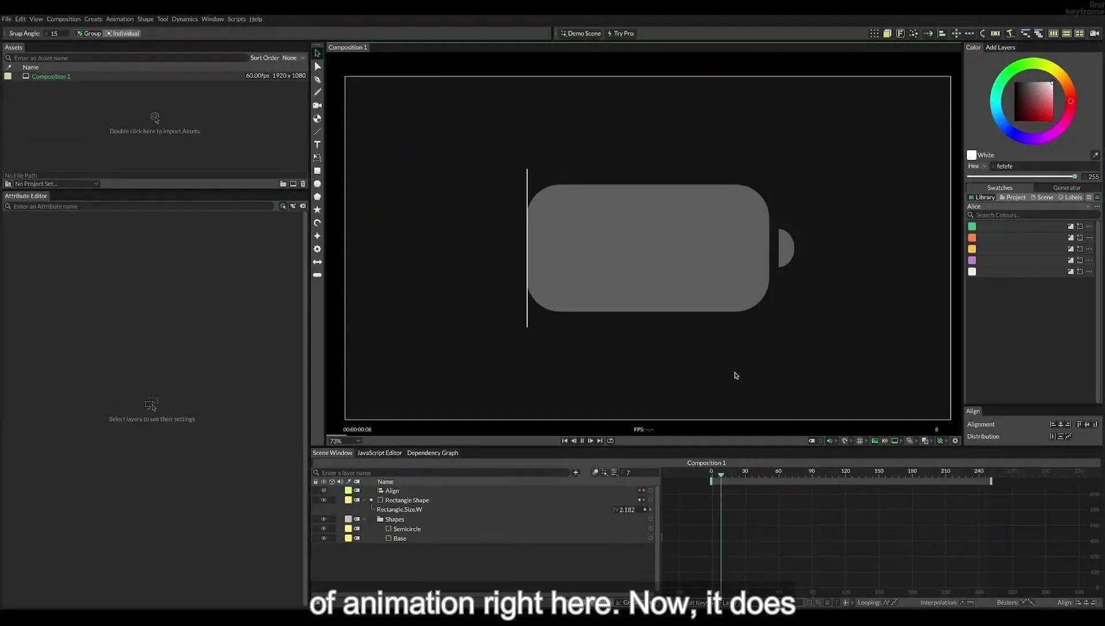This screenshot has height=626, width=1105.
Task: Open the No Project Set dropdown
Action: (56, 184)
